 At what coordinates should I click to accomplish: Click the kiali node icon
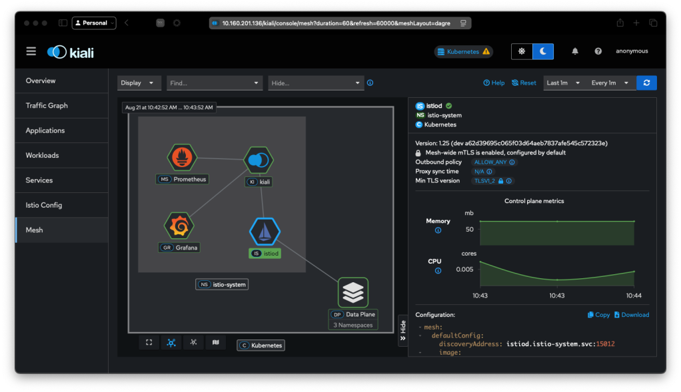259,160
